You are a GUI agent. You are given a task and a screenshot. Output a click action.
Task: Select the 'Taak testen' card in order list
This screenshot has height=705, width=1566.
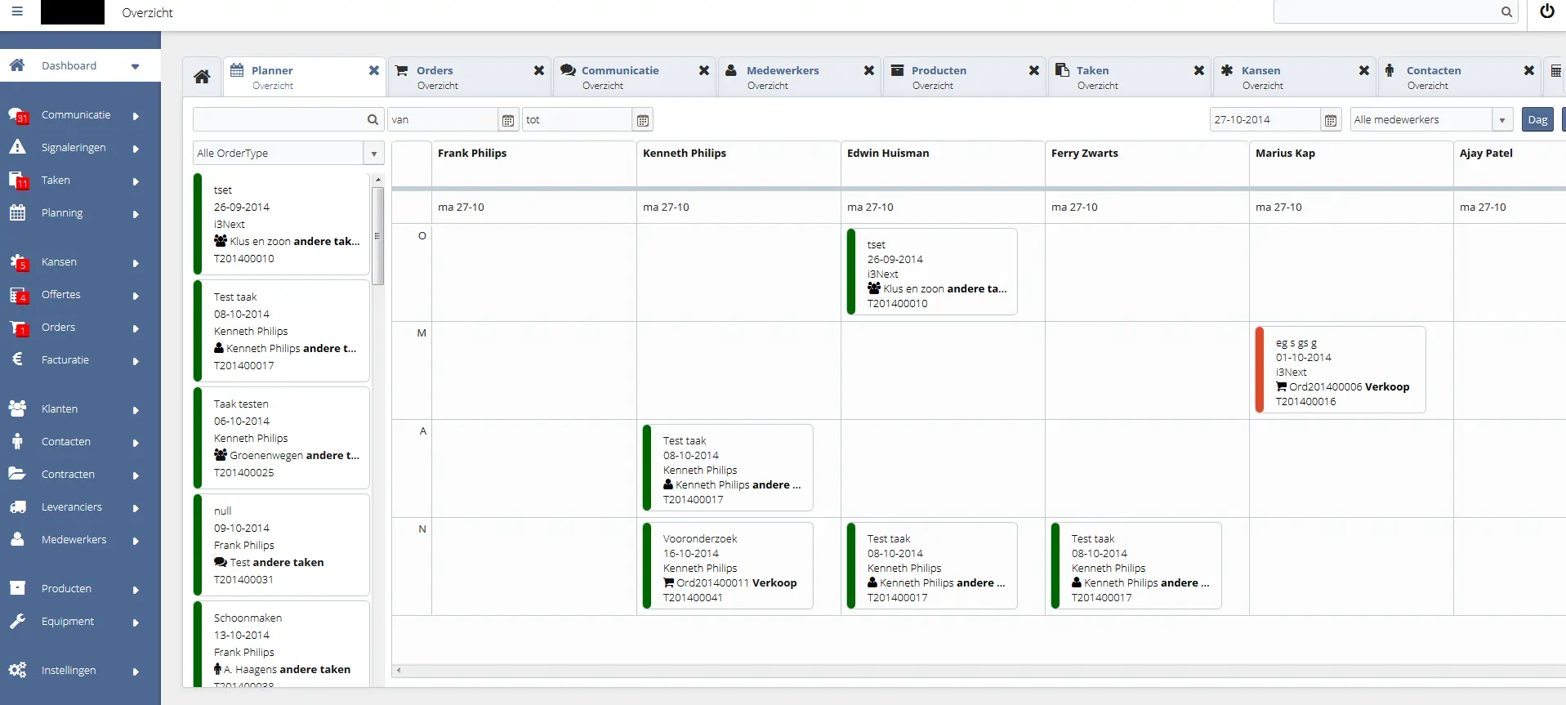(x=282, y=438)
